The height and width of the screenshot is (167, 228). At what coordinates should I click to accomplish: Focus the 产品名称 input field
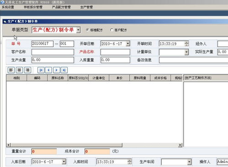pos(115,52)
